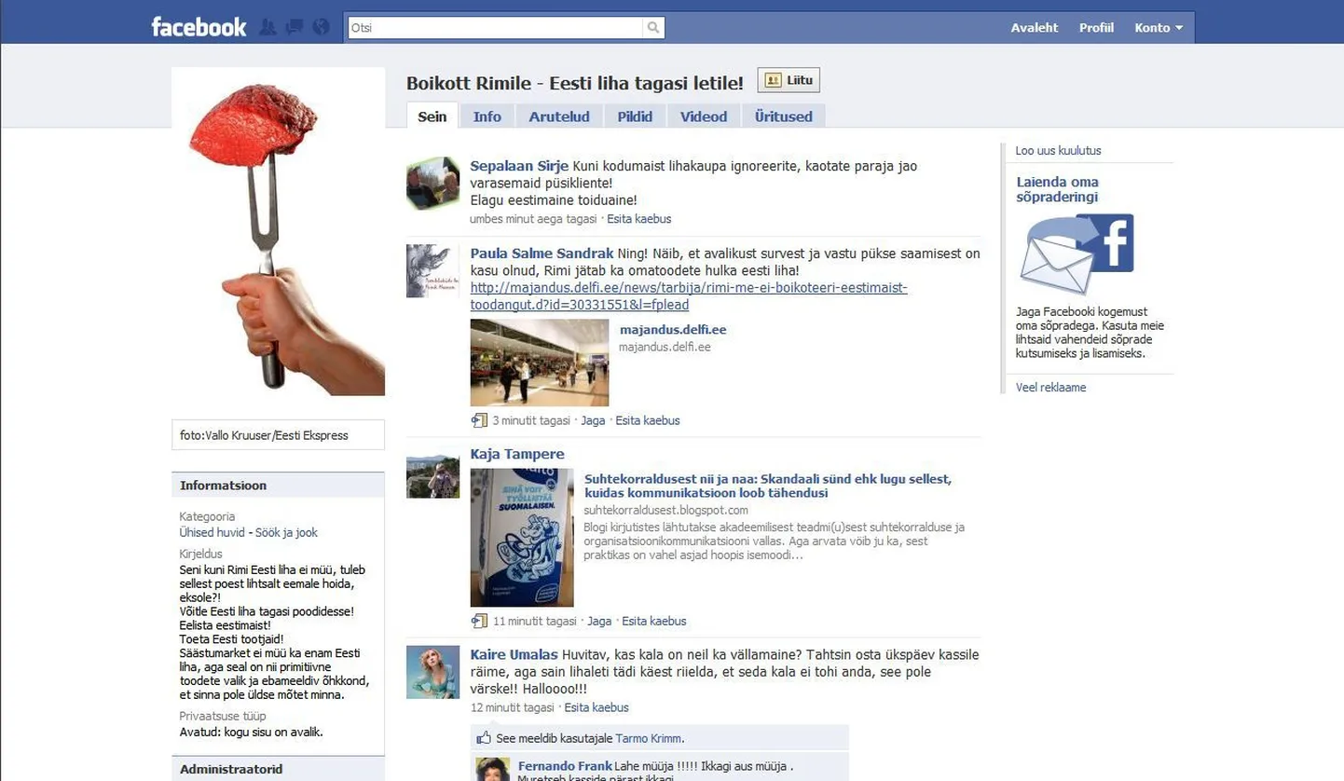Open Fernando Frank's comment avatar
Screen dimensions: 1344x781
coord(493,769)
